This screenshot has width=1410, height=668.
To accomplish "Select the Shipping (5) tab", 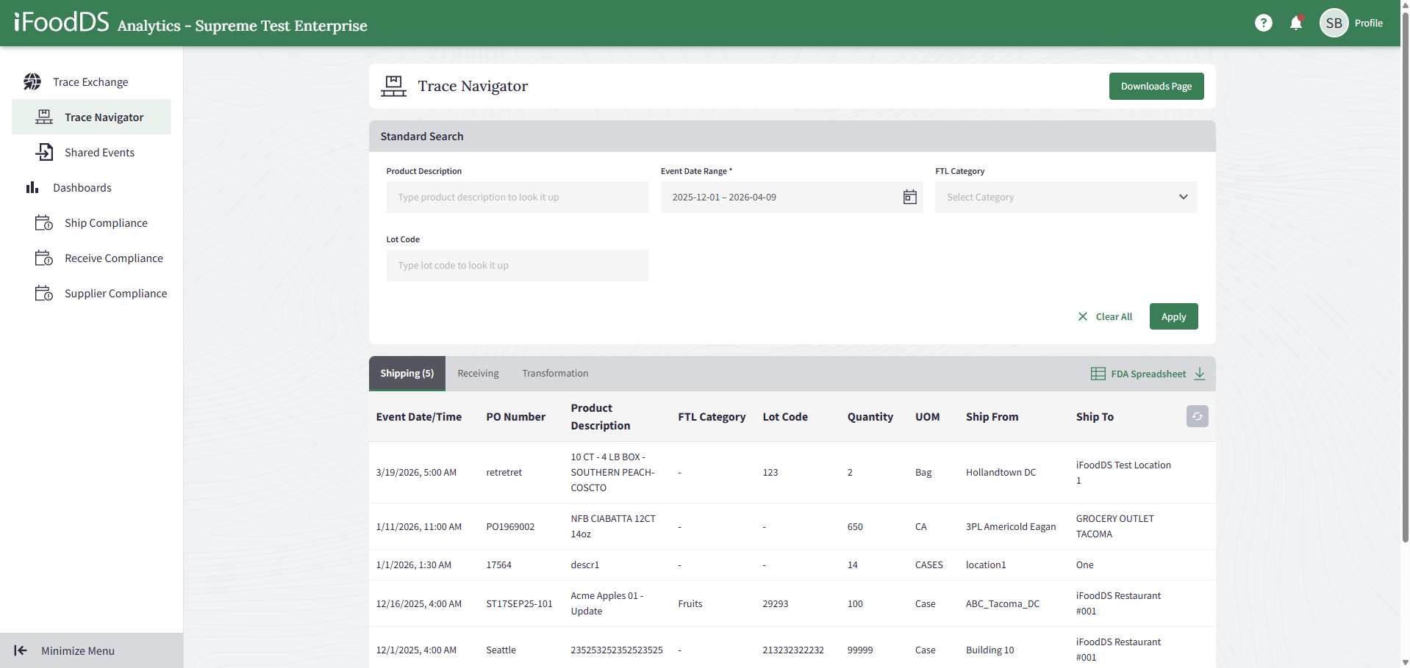I will [407, 374].
